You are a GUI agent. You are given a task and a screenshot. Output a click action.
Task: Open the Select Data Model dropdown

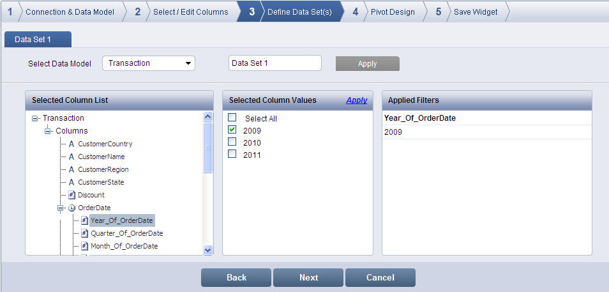(148, 63)
